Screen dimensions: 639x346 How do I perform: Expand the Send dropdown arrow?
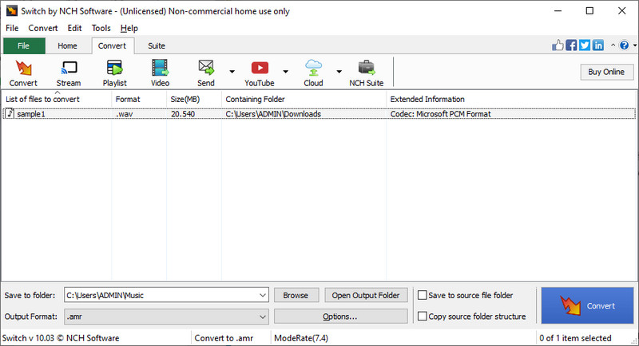232,72
